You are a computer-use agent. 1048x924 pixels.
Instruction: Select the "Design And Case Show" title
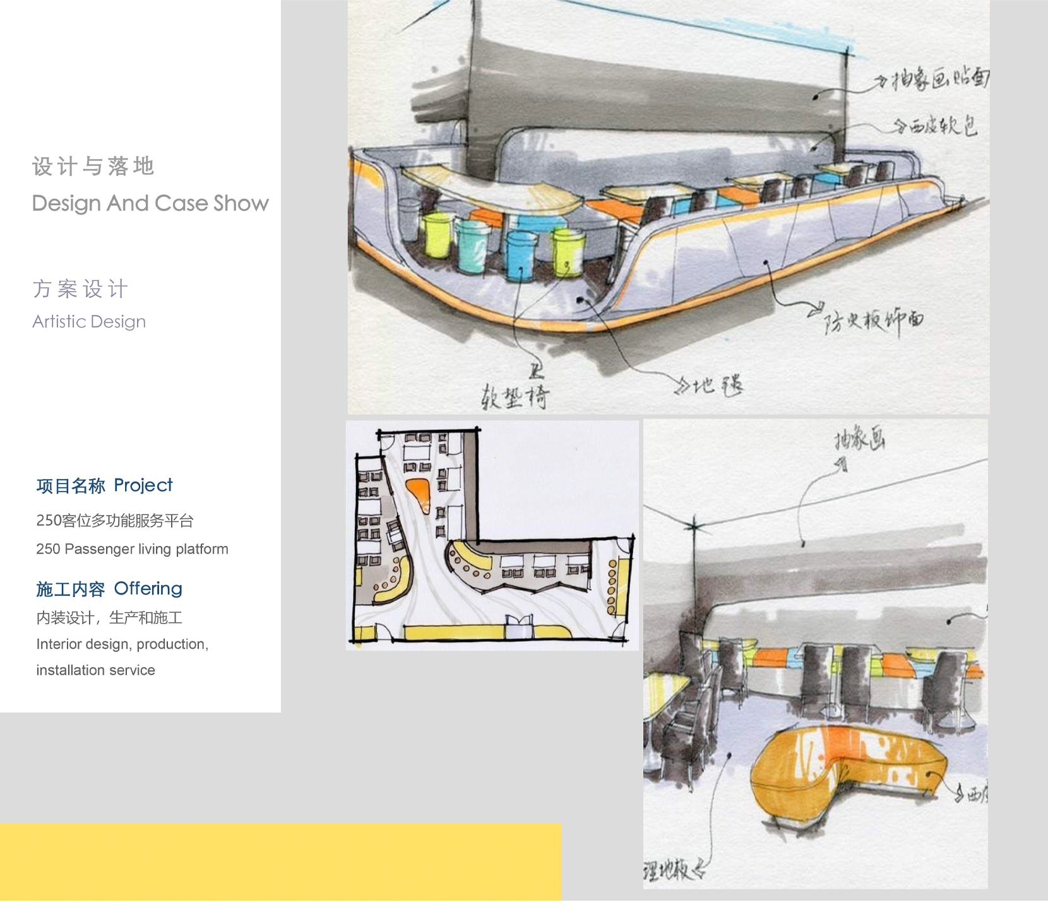coord(150,203)
